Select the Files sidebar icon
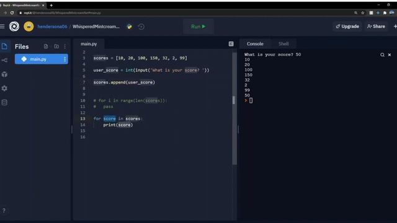 pyautogui.click(x=4, y=46)
